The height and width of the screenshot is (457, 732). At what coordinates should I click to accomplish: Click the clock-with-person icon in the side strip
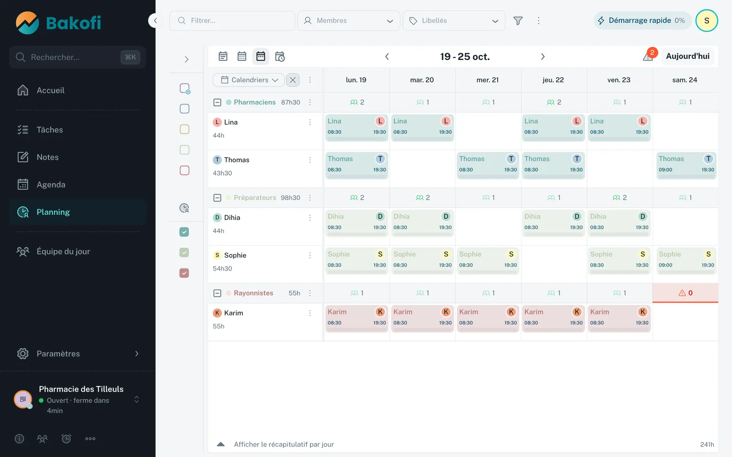coord(184,208)
